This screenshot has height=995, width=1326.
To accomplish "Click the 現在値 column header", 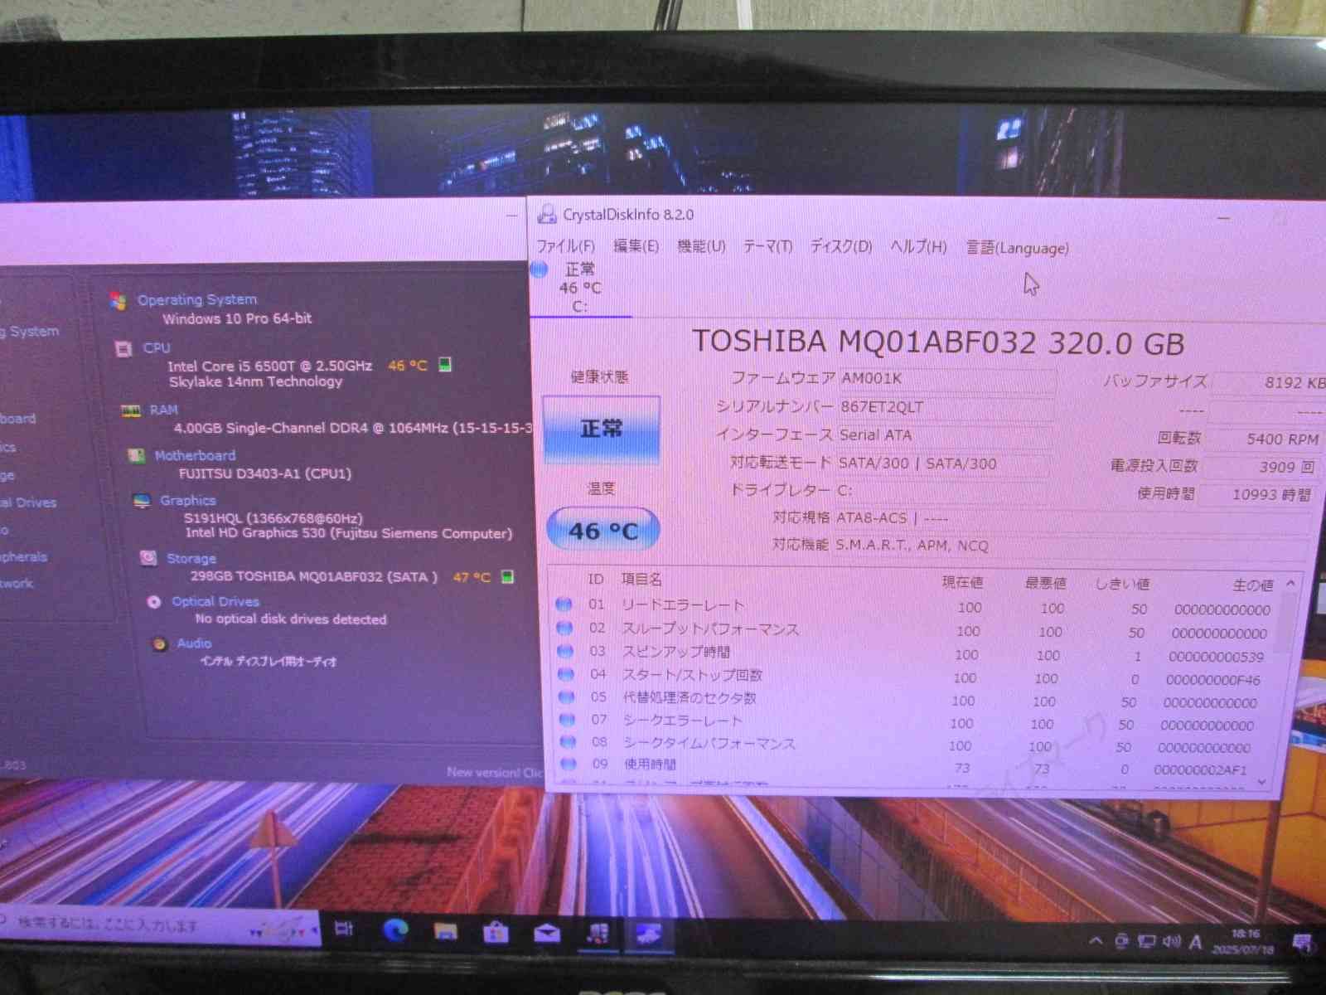I will (x=962, y=582).
